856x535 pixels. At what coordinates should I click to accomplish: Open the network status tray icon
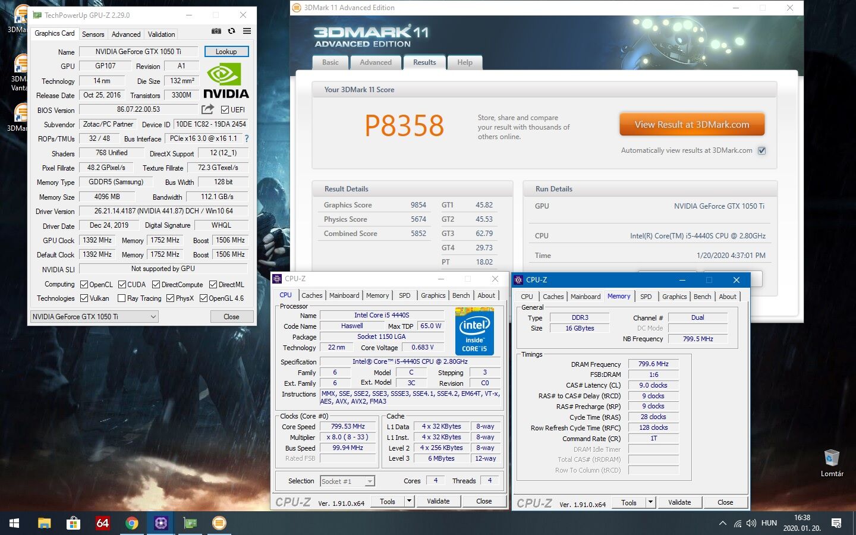(x=737, y=523)
